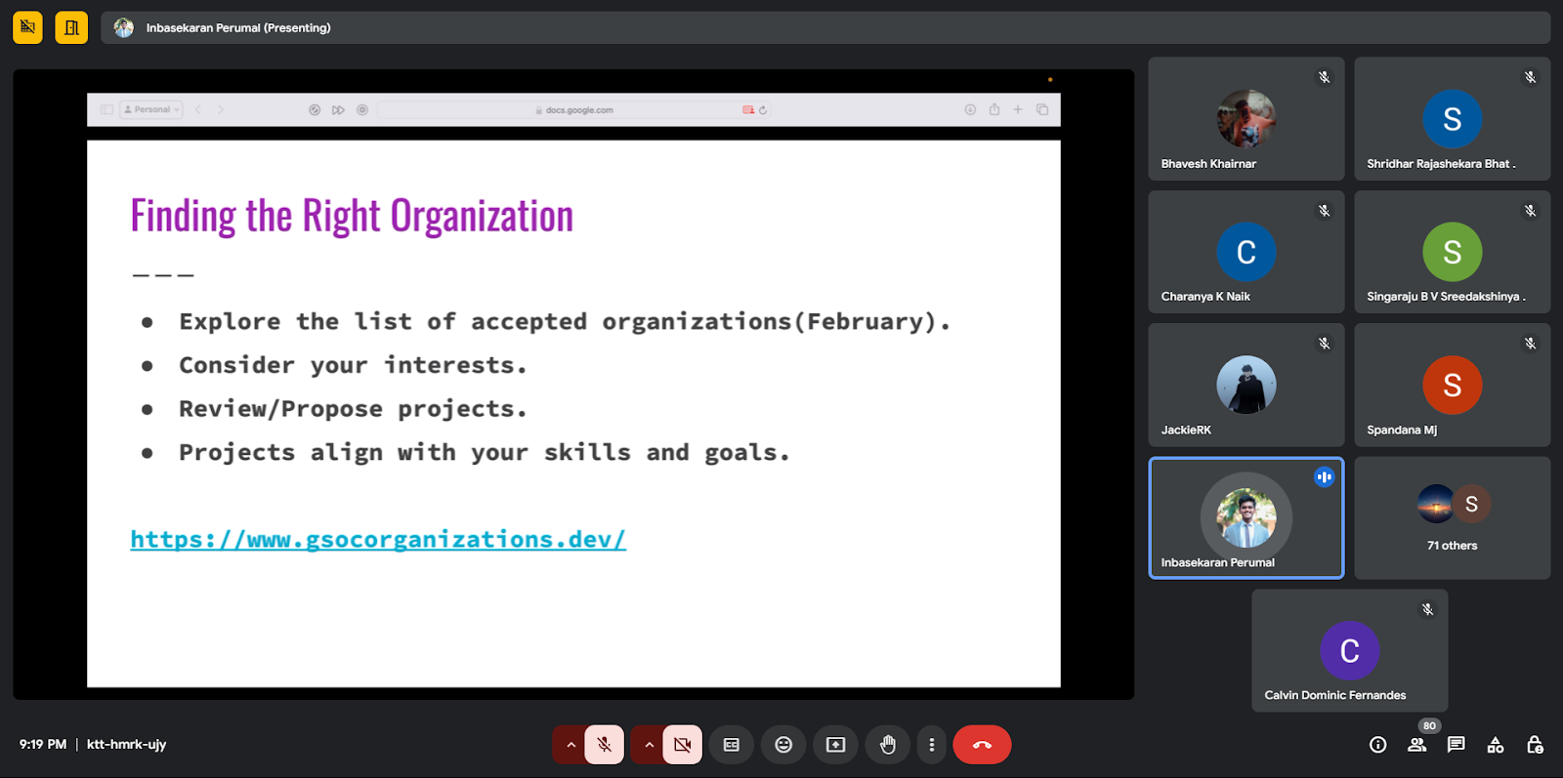This screenshot has width=1563, height=778.
Task: Select Inbasekaran Perumal speaking tile
Action: [1246, 518]
